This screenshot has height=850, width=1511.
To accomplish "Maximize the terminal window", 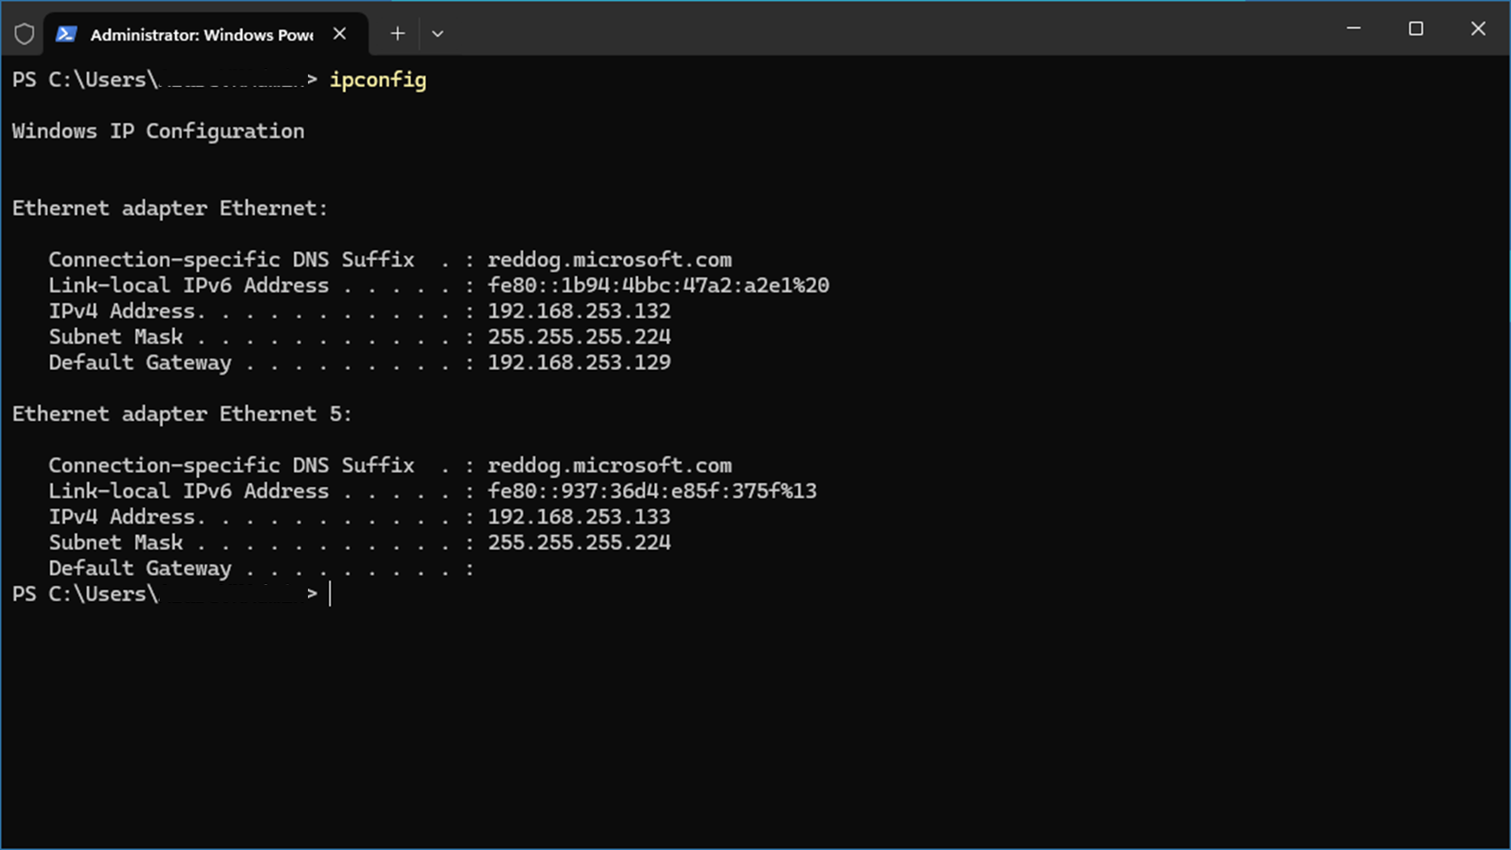I will coord(1416,29).
